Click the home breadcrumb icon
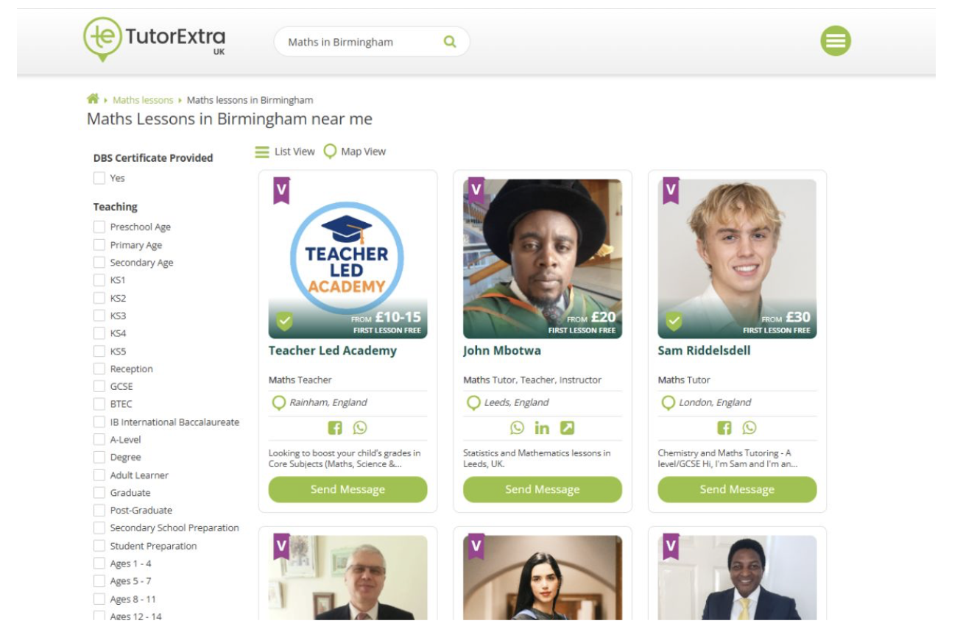963x643 pixels. pyautogui.click(x=93, y=99)
